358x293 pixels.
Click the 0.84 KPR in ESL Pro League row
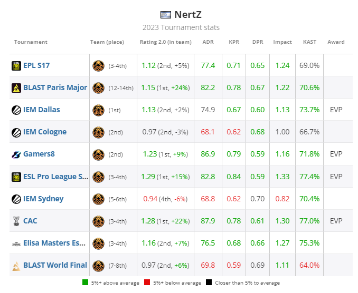click(233, 177)
